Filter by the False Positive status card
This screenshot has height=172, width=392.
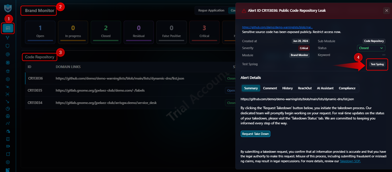coord(172,32)
